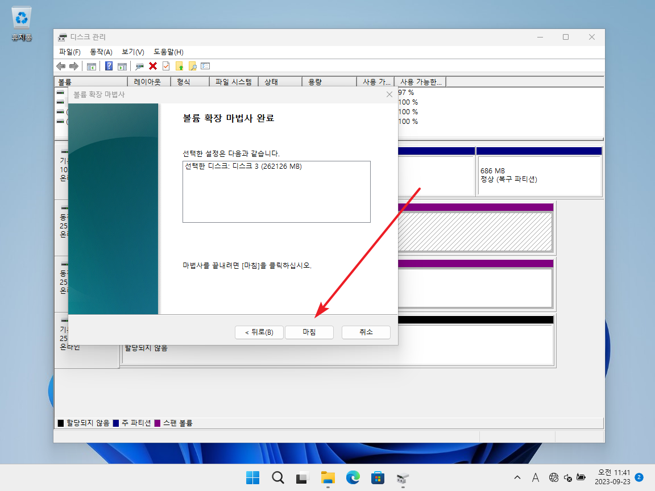Maximize the 디스크 관리 window

pos(566,37)
